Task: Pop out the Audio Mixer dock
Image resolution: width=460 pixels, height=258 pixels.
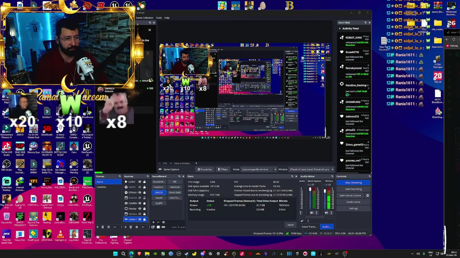Action: (x=332, y=176)
